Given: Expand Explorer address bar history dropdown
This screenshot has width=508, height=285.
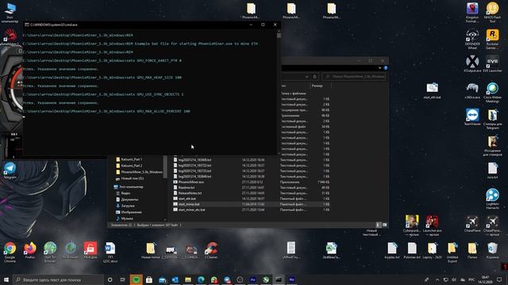Looking at the screenshot, I should (x=306, y=77).
